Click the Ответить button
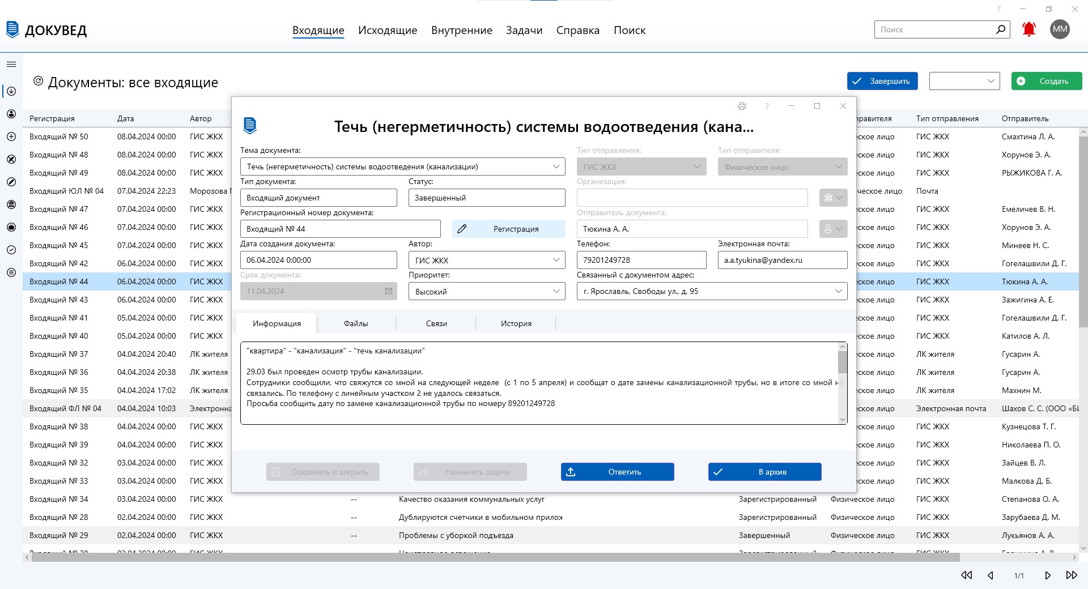 [x=618, y=472]
